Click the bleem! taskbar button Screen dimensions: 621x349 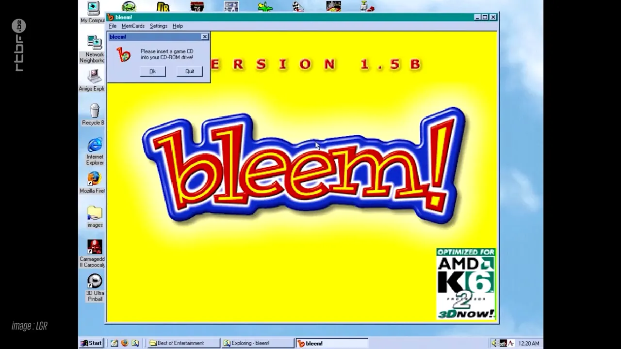tap(332, 343)
